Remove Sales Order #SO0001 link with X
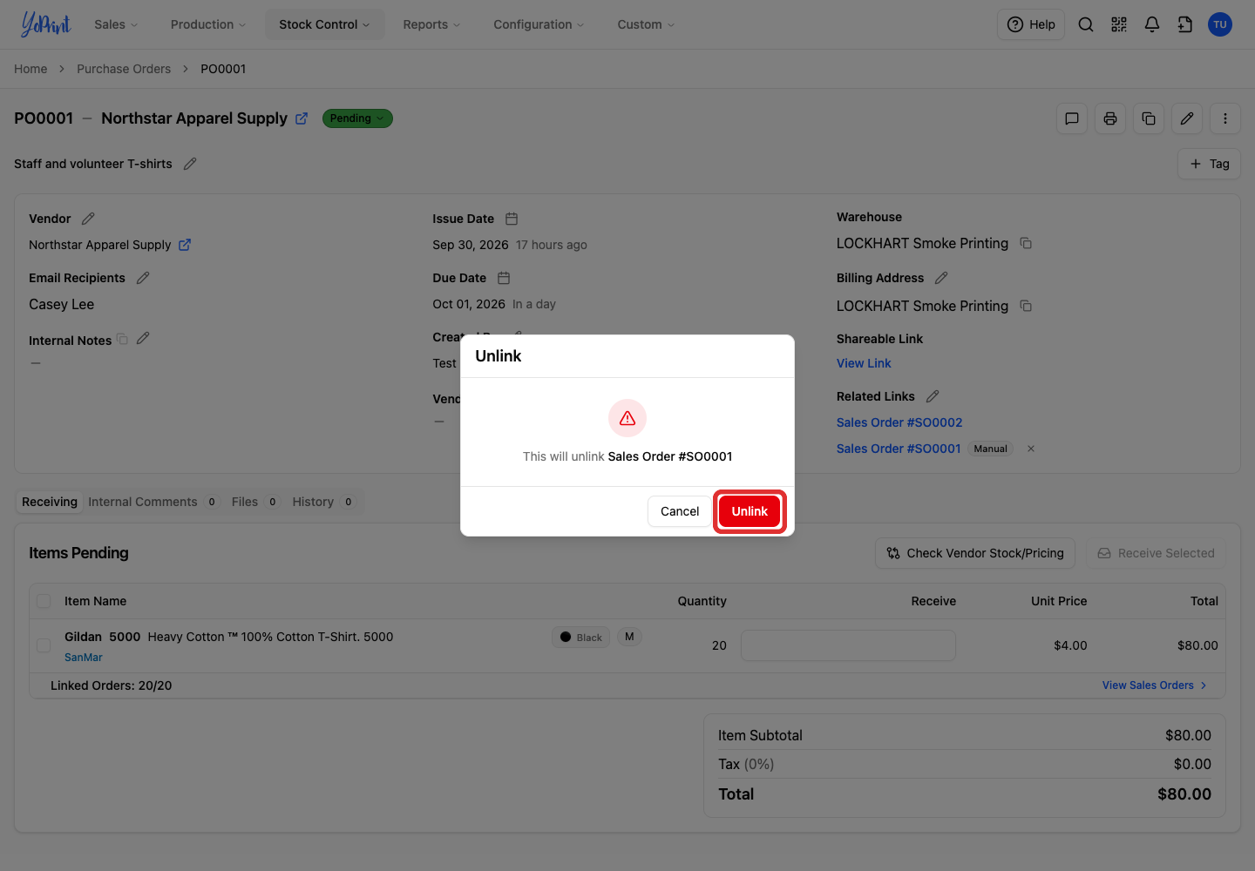 [1031, 449]
